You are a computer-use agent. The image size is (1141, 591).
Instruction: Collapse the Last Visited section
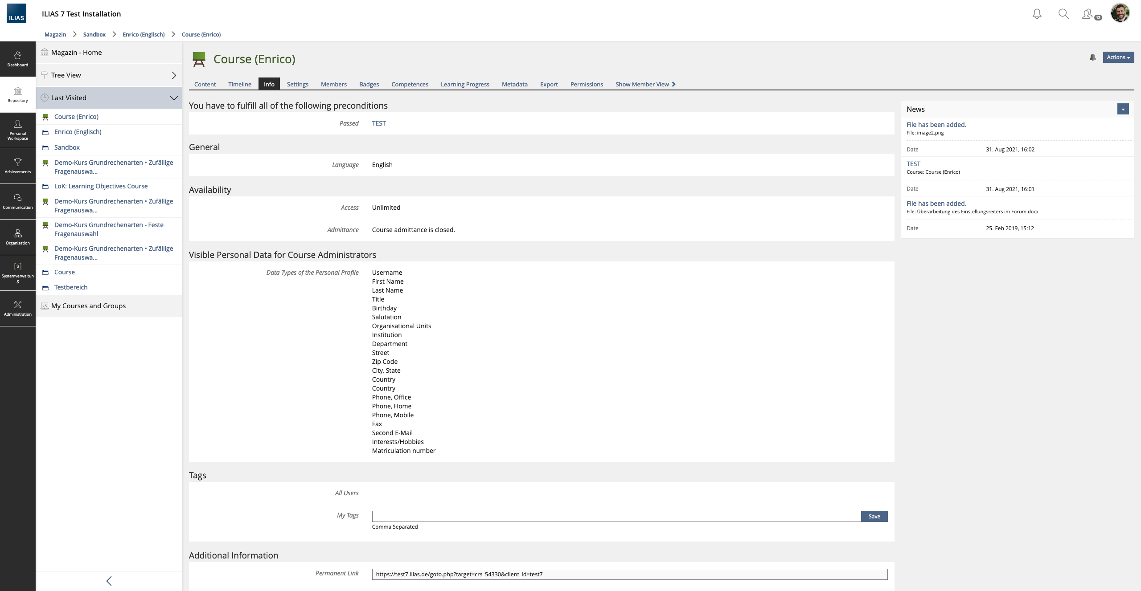[173, 98]
